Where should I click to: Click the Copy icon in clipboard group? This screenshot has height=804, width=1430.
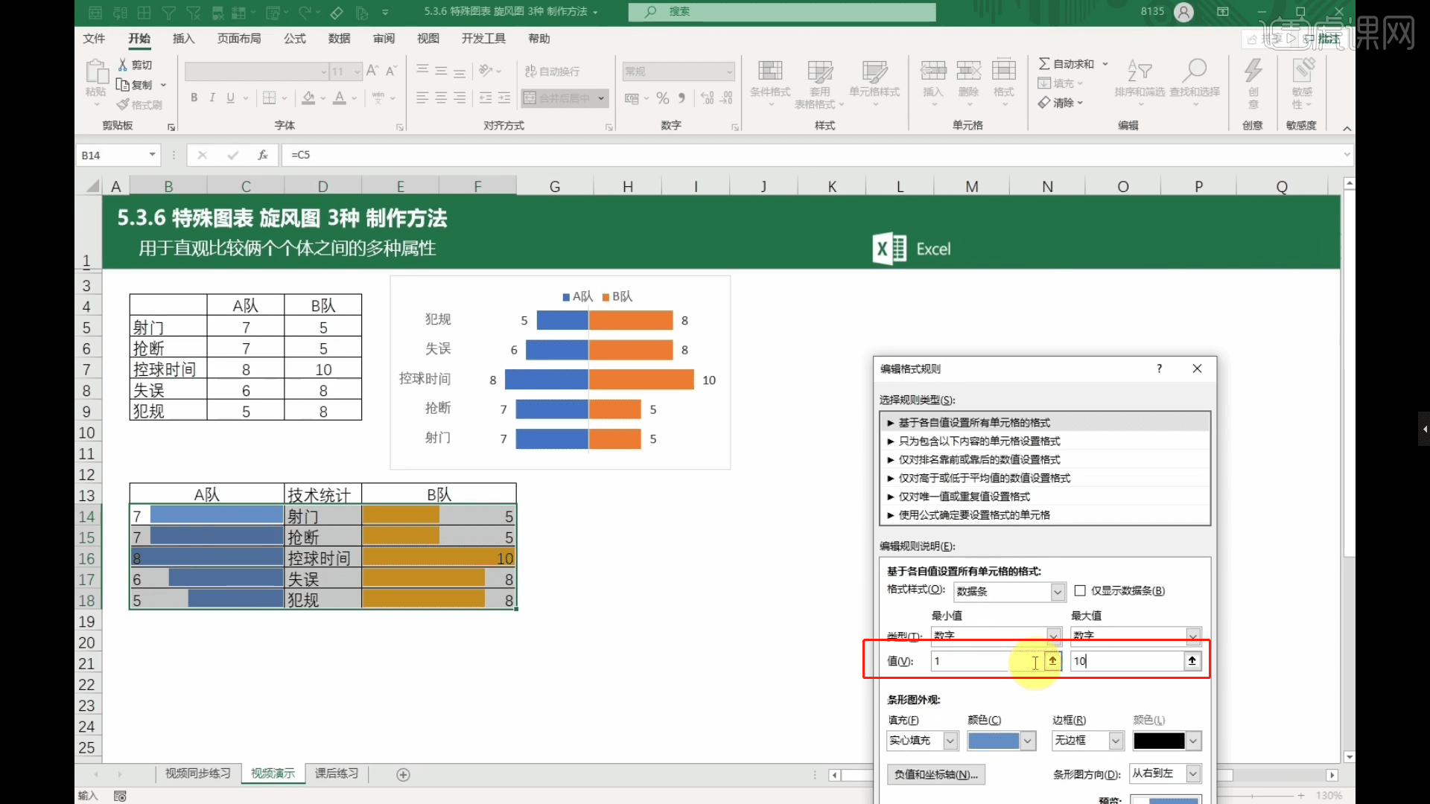[x=123, y=85]
